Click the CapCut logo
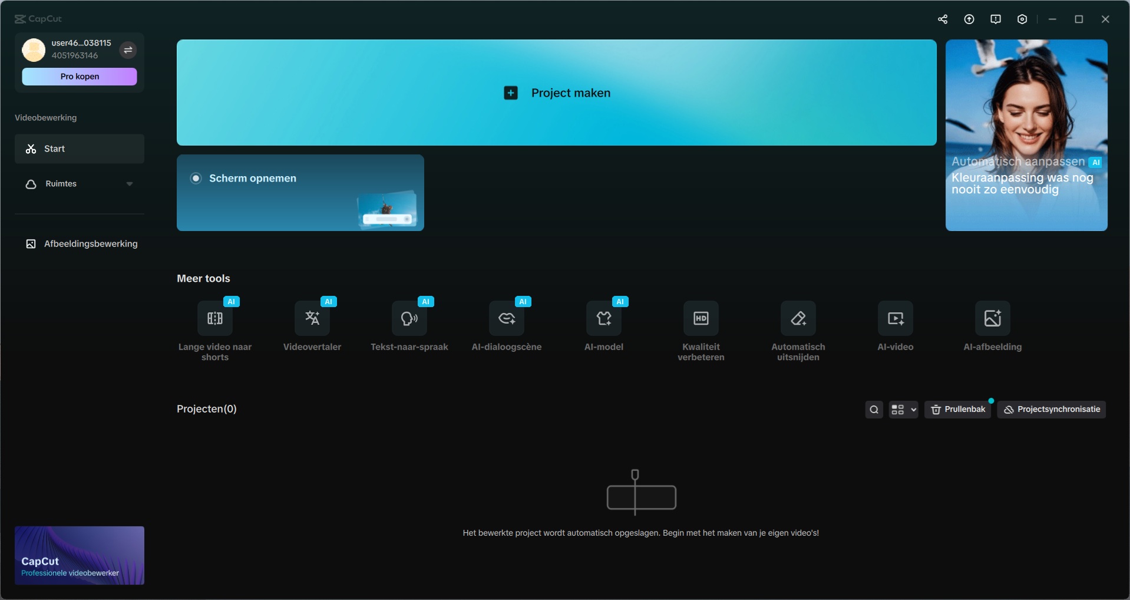The height and width of the screenshot is (600, 1130). coord(38,19)
